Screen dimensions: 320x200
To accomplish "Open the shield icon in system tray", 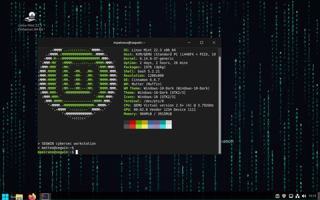I will click(284, 196).
